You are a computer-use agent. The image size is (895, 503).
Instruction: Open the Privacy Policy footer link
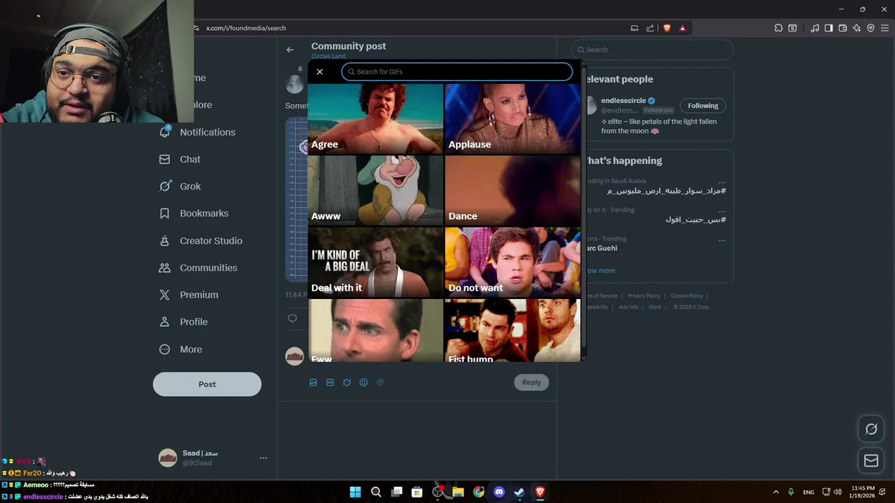pos(644,296)
